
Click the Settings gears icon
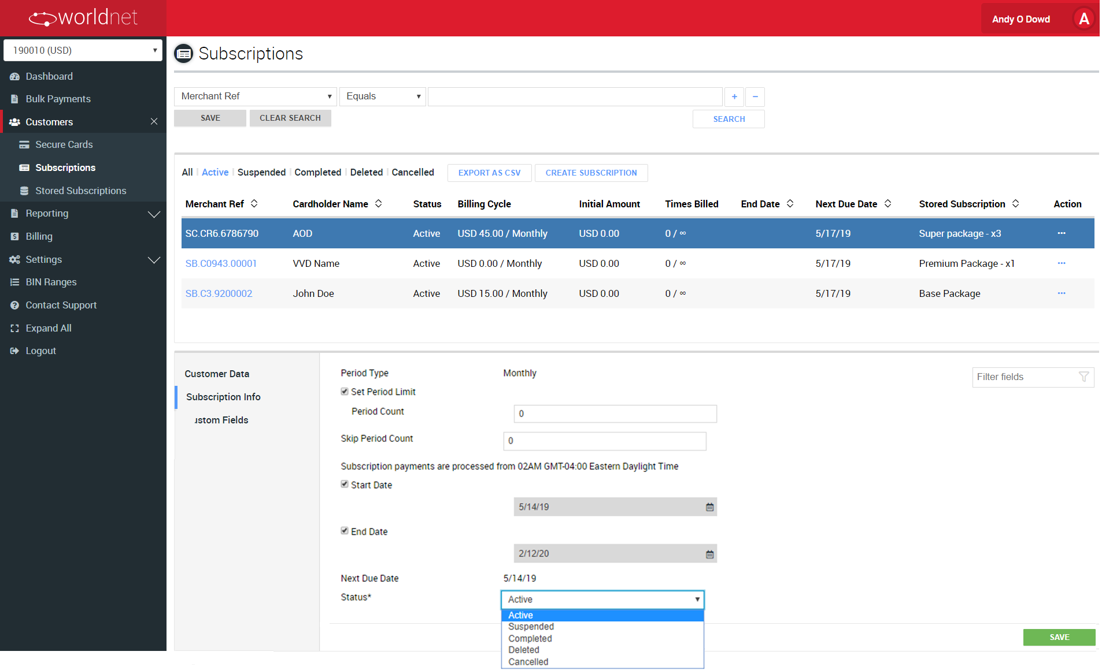14,259
